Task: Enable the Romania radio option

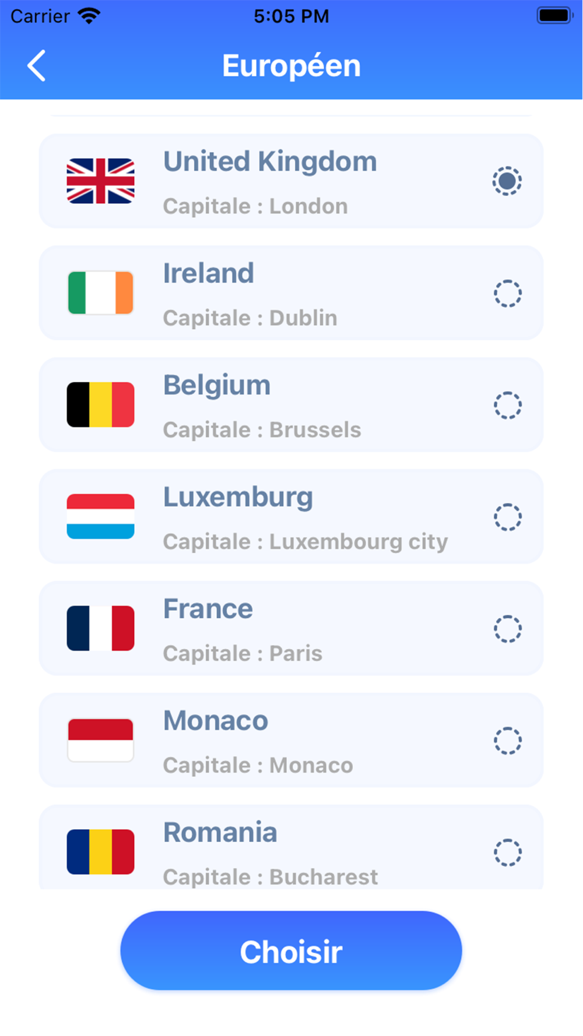Action: point(507,852)
